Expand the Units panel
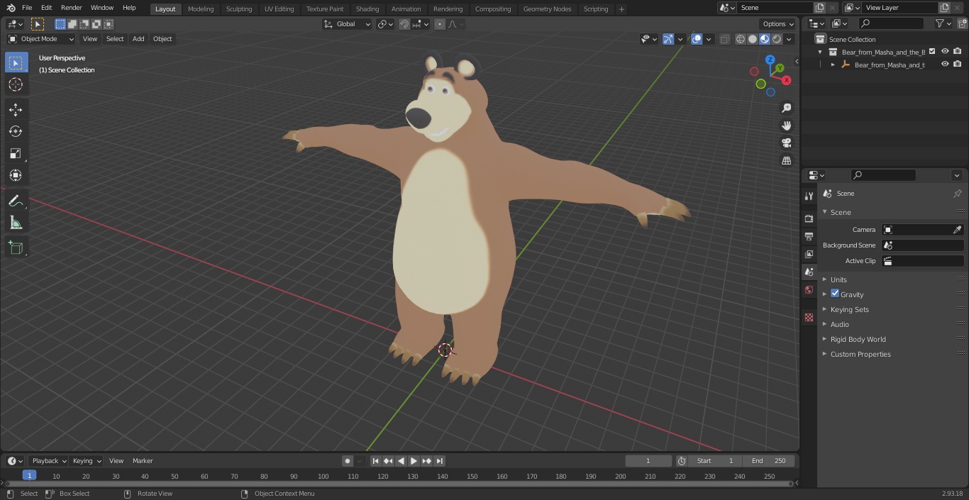The height and width of the screenshot is (500, 969). [838, 279]
